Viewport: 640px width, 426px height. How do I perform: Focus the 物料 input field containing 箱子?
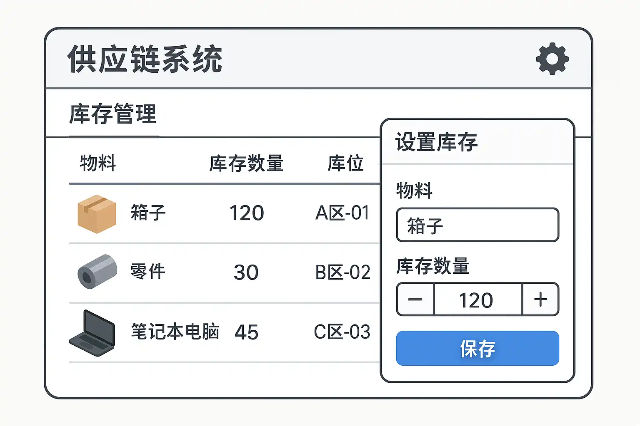[477, 225]
